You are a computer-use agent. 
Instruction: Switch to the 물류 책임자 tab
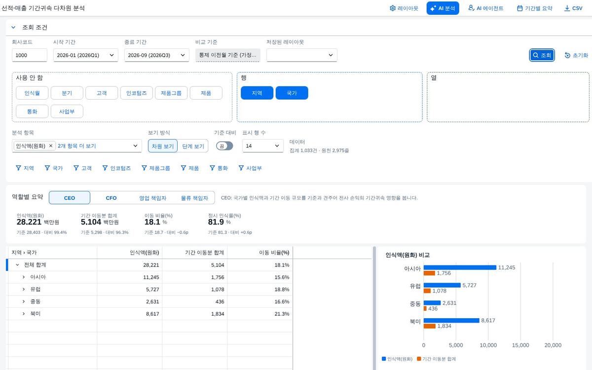(194, 198)
